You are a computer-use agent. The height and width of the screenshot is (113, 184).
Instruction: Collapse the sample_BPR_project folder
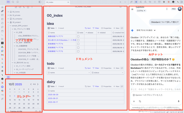point(10,26)
